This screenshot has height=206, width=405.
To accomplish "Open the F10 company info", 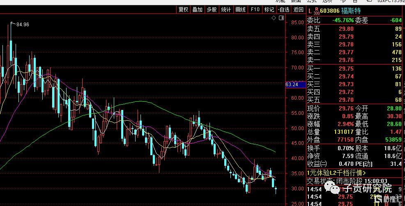I will 255,9.
